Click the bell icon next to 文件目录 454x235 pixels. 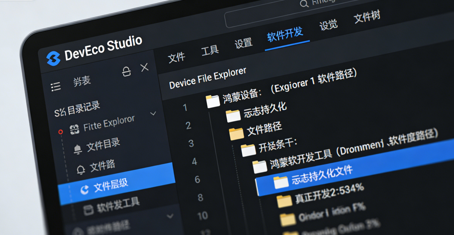pyautogui.click(x=78, y=149)
